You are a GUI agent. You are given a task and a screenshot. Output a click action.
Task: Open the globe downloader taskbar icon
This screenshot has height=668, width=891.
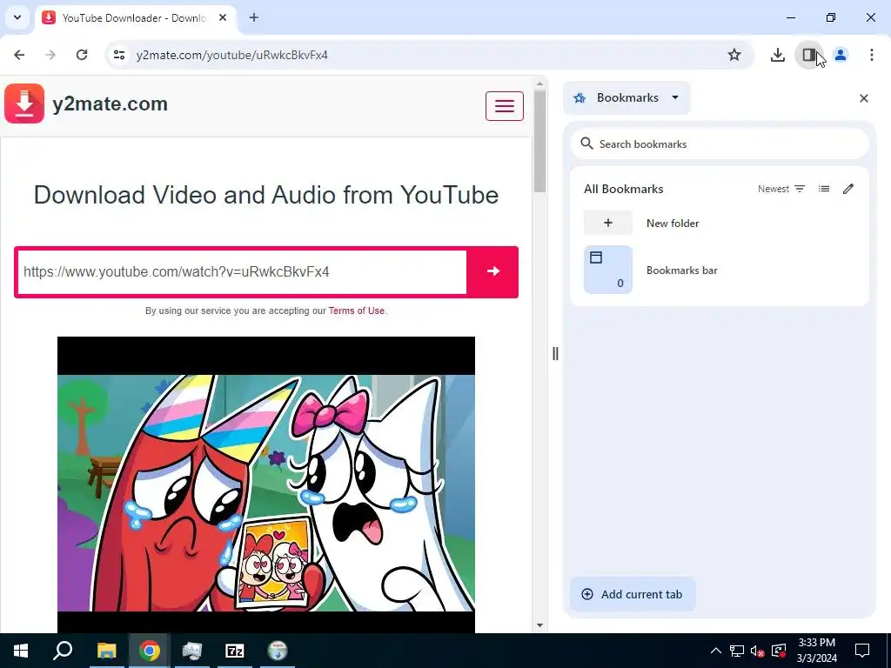pos(278,651)
